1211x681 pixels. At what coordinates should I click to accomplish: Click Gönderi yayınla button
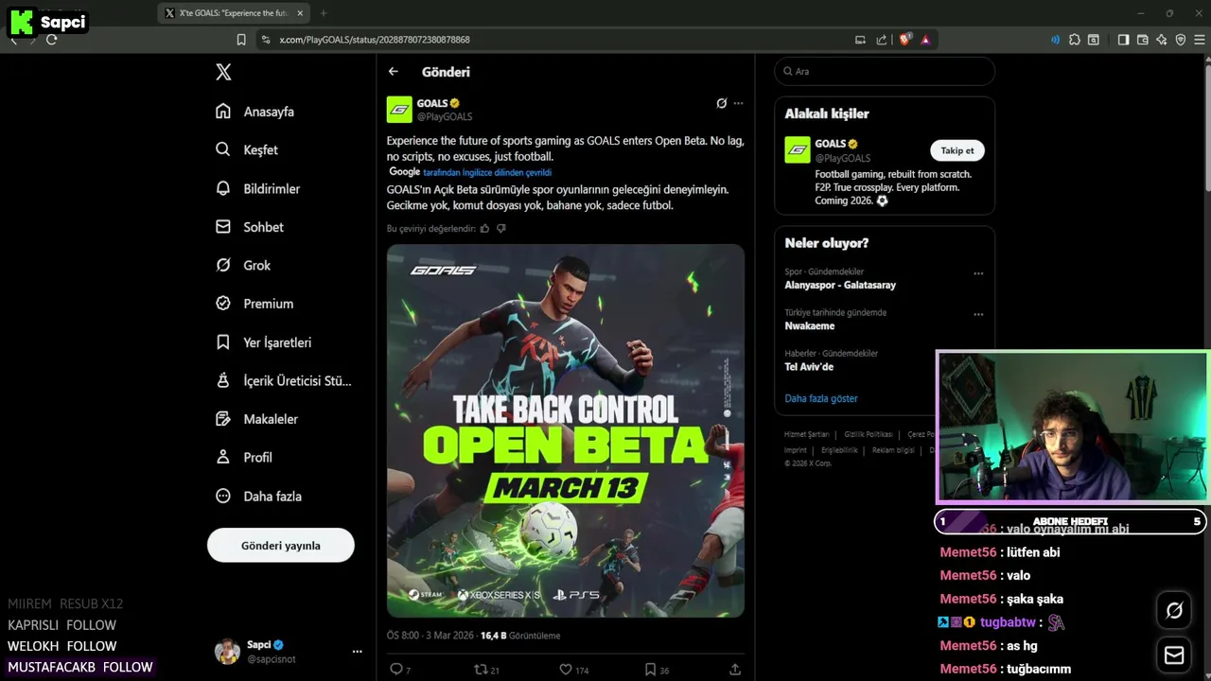(281, 546)
